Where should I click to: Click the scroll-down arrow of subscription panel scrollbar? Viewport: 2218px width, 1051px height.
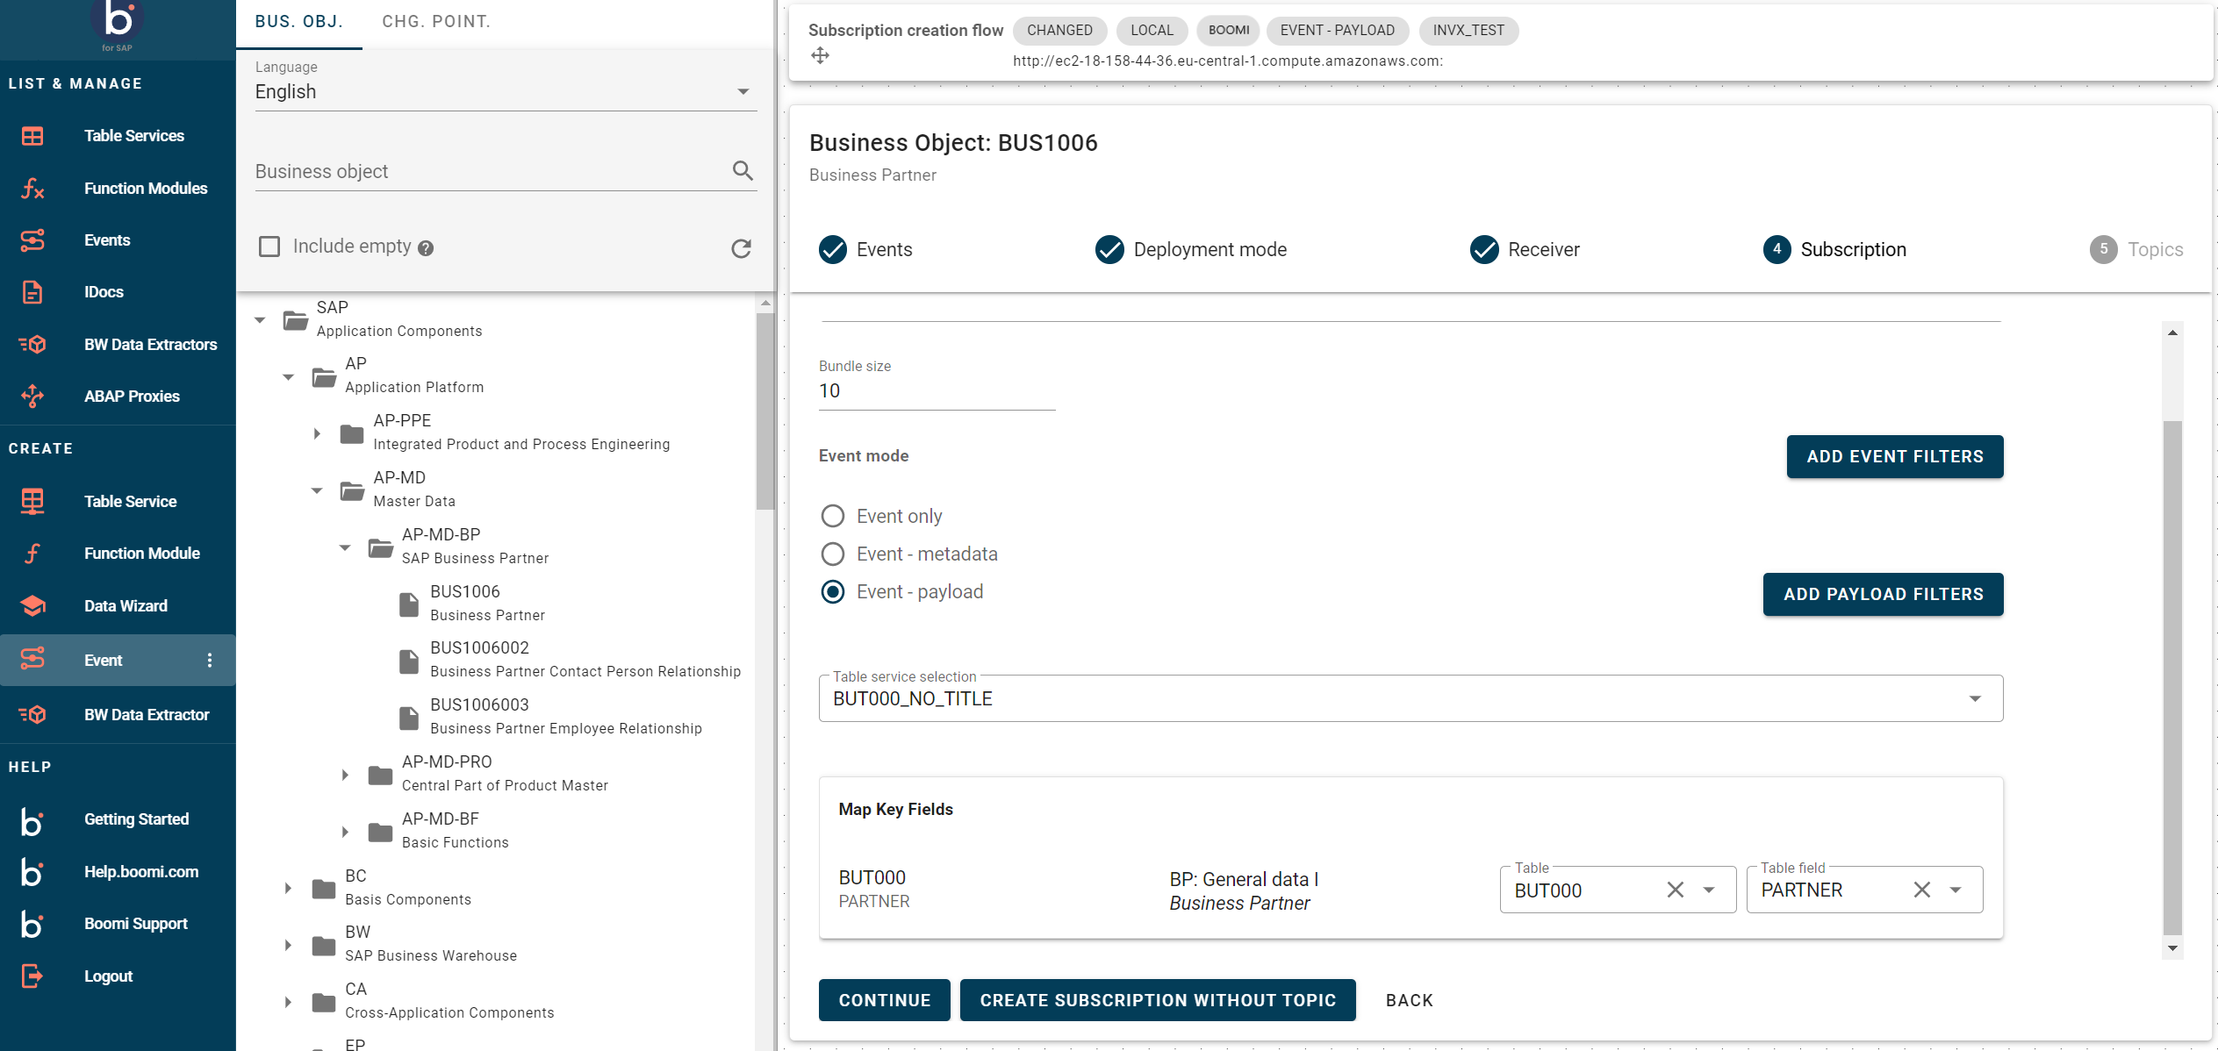(x=2172, y=948)
